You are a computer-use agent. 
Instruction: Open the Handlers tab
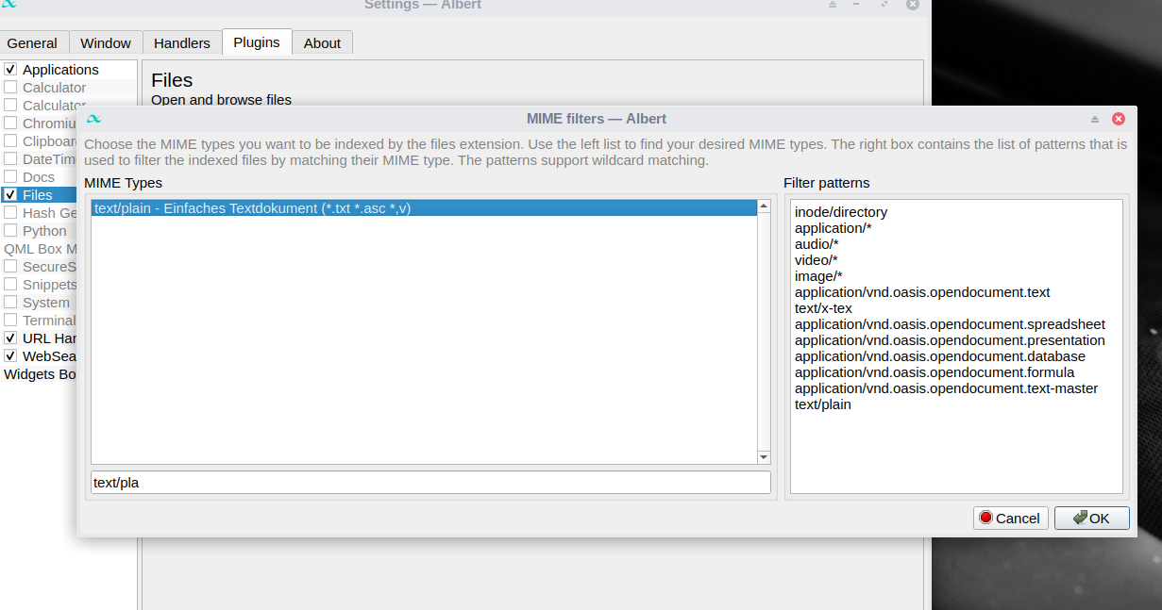[182, 42]
